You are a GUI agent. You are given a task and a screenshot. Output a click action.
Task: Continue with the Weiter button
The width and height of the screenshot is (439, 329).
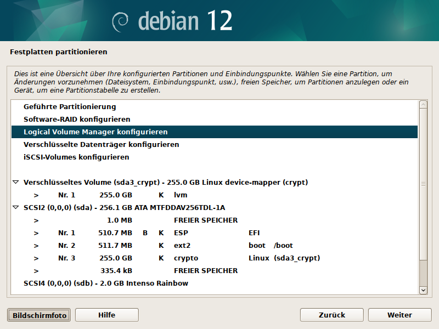(x=399, y=315)
